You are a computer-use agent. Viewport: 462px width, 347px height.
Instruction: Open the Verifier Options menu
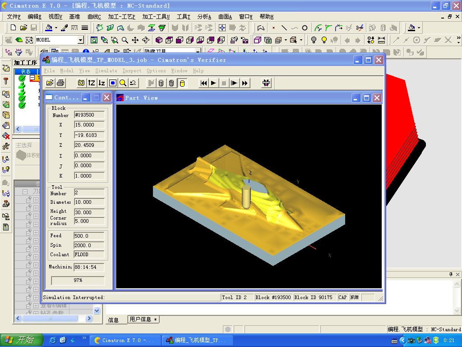(x=156, y=71)
